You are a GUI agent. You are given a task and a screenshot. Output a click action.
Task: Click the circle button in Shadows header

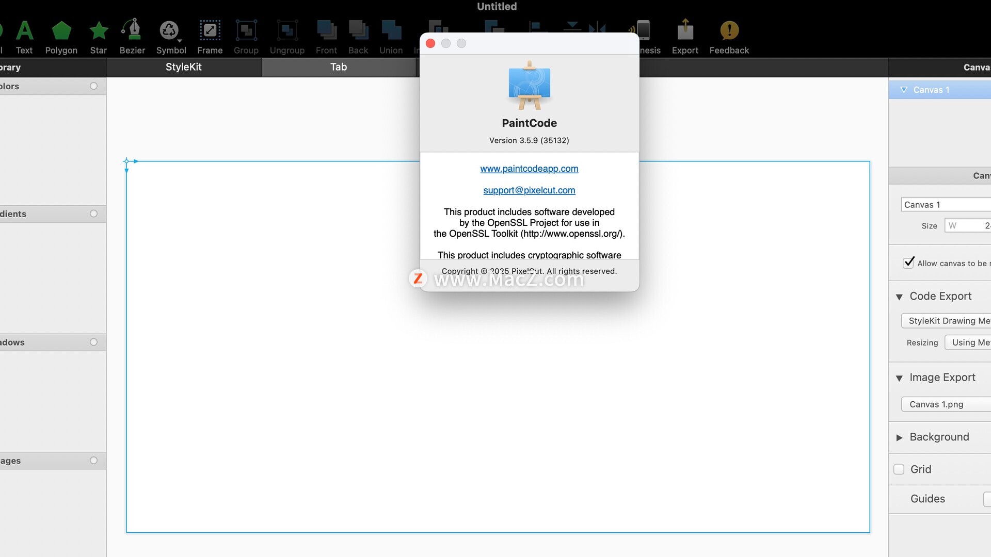click(93, 342)
